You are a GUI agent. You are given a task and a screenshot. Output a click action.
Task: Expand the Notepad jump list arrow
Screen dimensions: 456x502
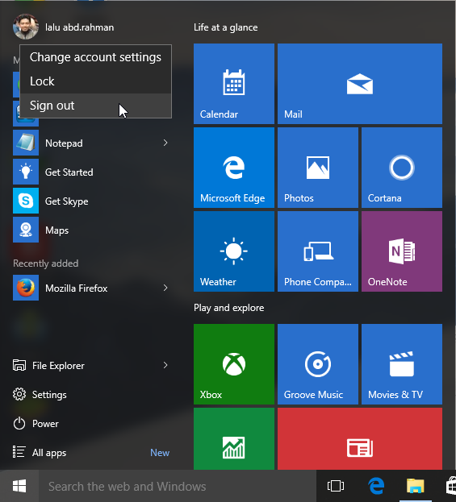pyautogui.click(x=165, y=143)
